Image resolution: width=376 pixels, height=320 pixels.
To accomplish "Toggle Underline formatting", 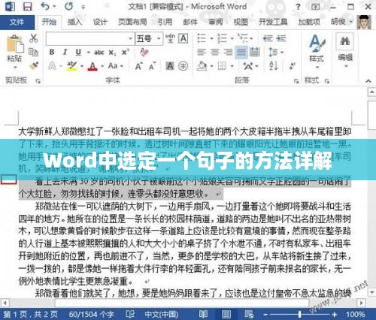I will coord(78,52).
